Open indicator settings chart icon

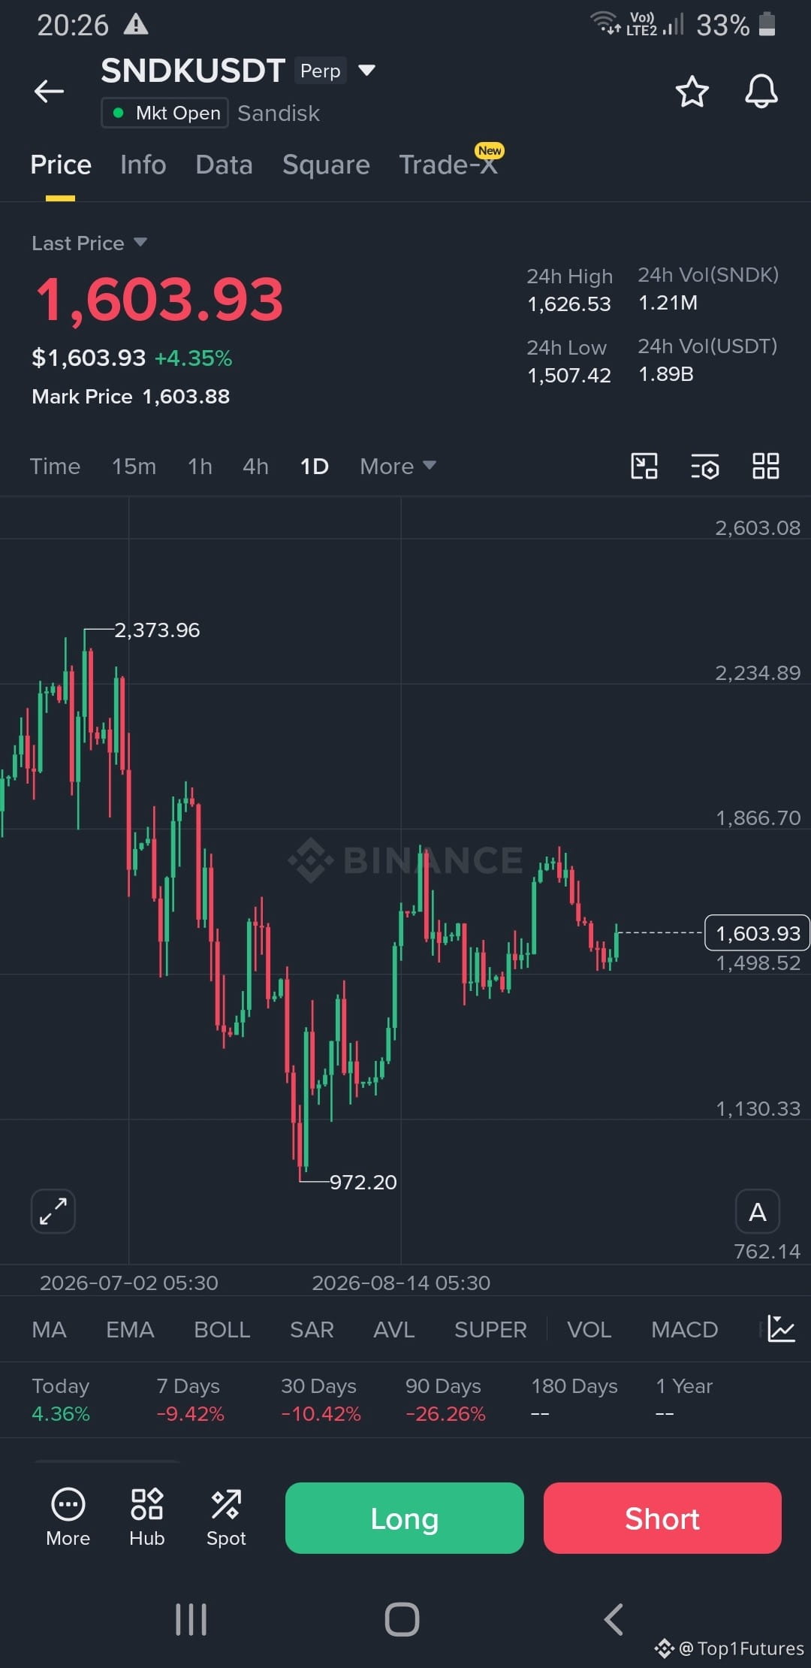781,1329
